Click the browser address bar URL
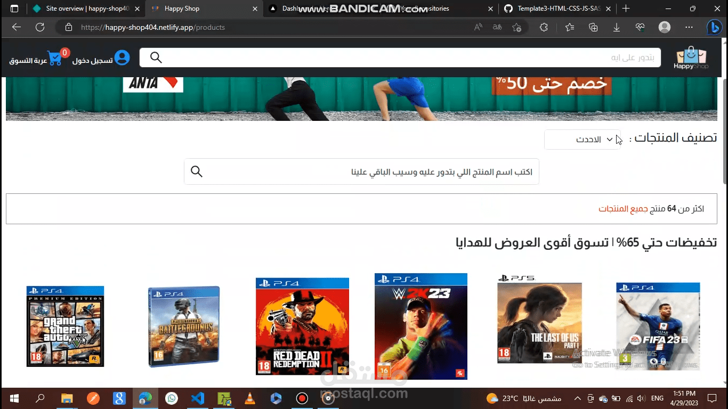Screen dimensions: 728x409 153,27
